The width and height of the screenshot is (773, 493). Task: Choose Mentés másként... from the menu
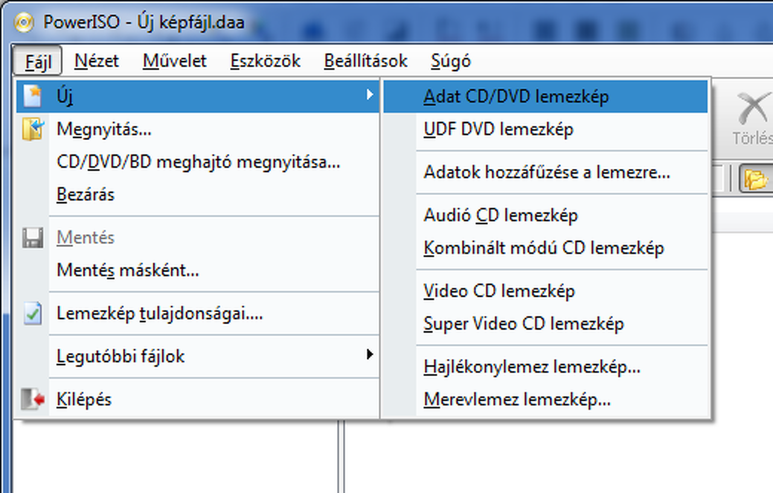click(197, 270)
